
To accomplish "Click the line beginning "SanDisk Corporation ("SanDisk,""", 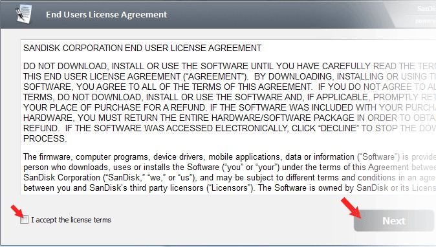I will point(230,178).
